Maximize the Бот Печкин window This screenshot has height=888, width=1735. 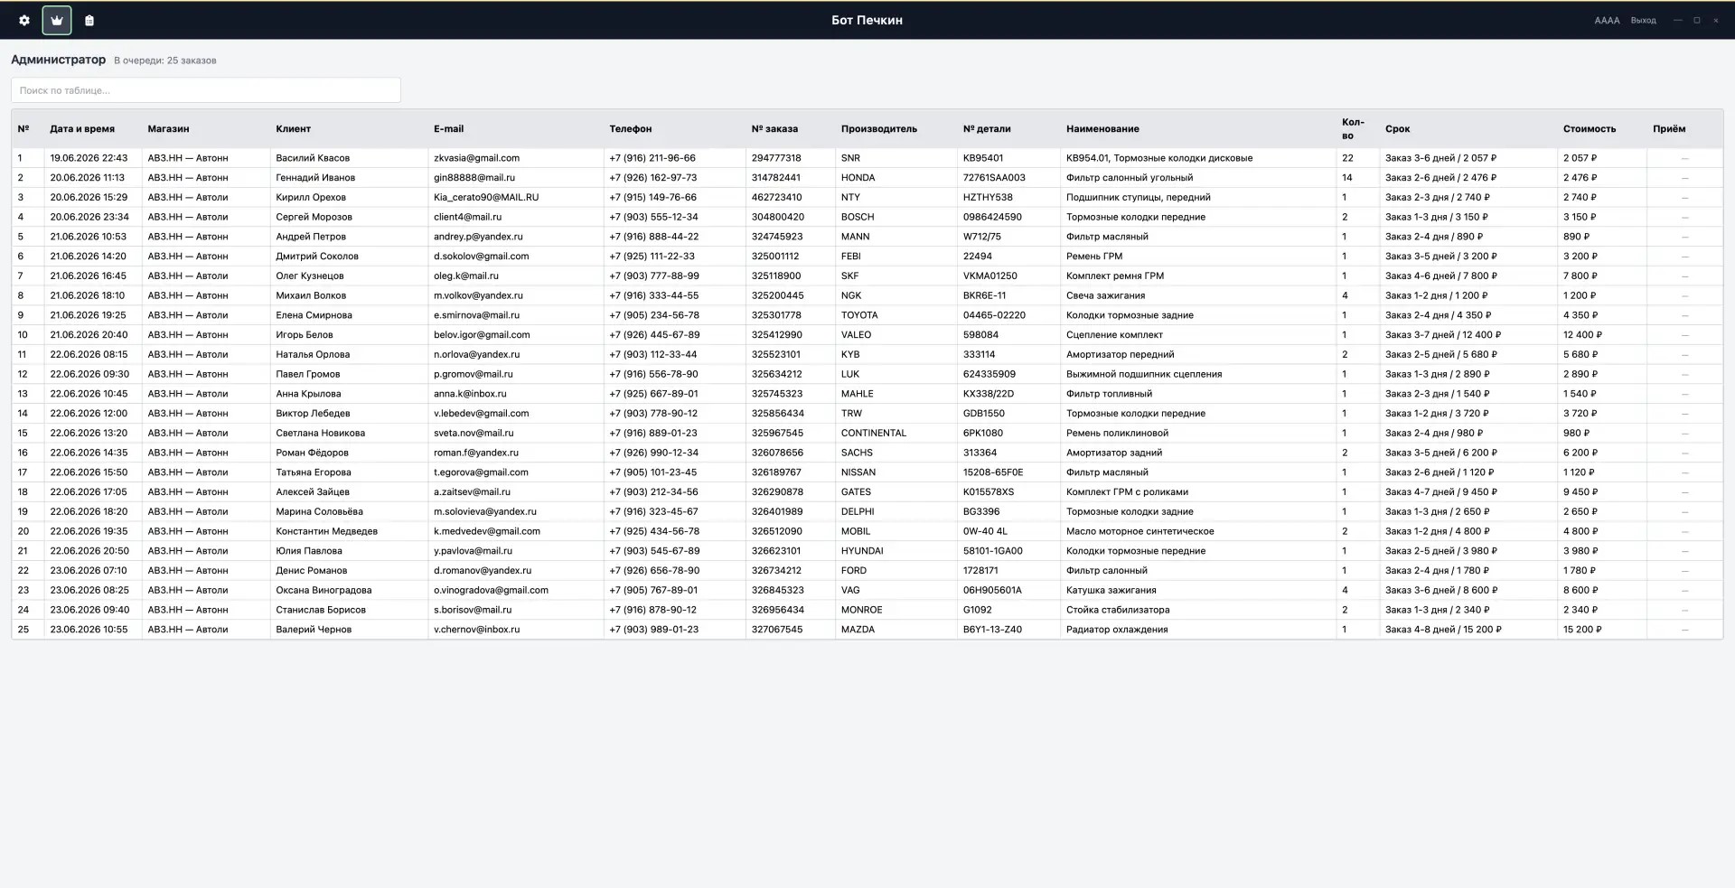[x=1697, y=20]
